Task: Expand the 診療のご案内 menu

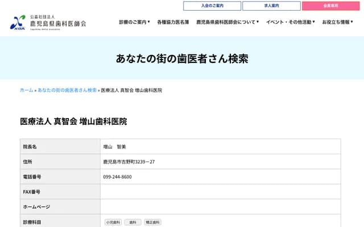Action: [134, 22]
